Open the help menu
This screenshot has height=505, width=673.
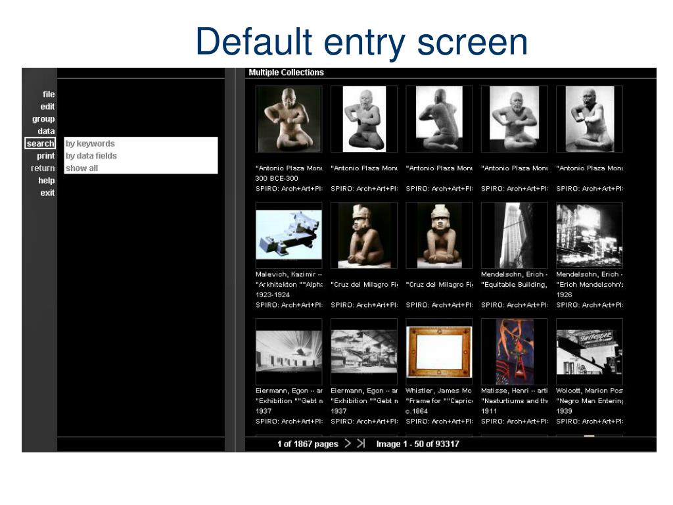(47, 180)
